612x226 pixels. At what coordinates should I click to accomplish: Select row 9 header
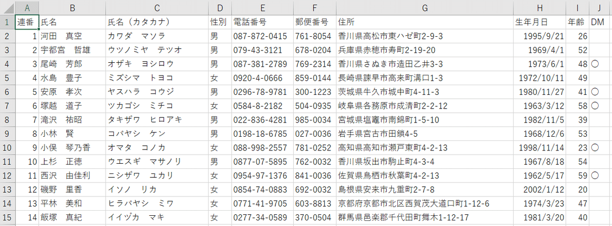click(8, 134)
